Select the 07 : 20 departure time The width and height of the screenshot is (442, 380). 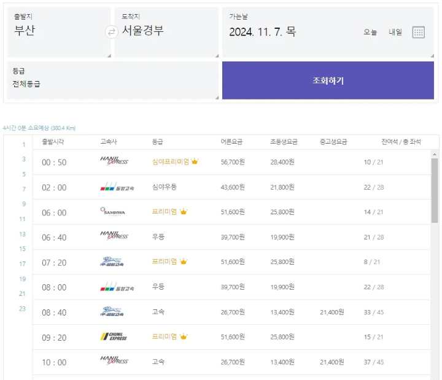(x=54, y=263)
